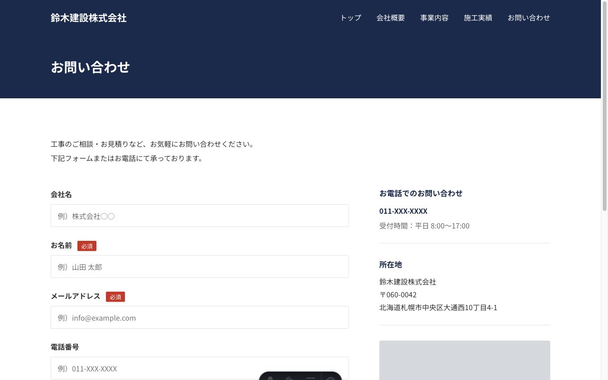Click the gray map placeholder under 所在地
The image size is (608, 380).
coord(465,361)
